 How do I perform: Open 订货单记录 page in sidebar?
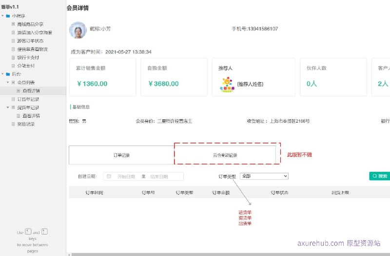28,99
